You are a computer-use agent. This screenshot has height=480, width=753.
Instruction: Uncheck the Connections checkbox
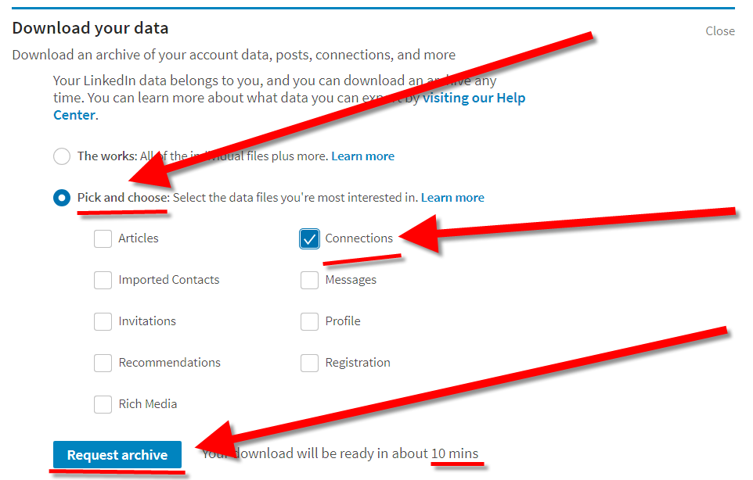click(x=309, y=238)
